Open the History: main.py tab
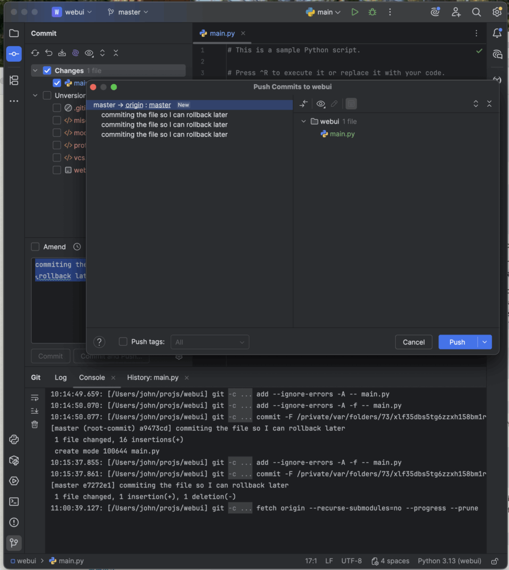This screenshot has height=570, width=509. point(153,378)
